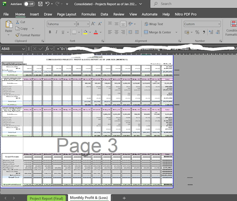Click Top Align icon
This screenshot has width=237, height=201.
(x=110, y=24)
